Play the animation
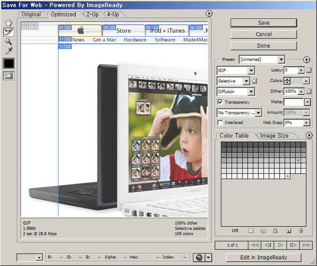 tap(281, 245)
